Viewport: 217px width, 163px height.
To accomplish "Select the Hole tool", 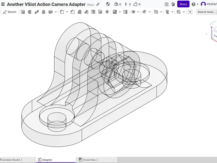I will [x=100, y=12].
